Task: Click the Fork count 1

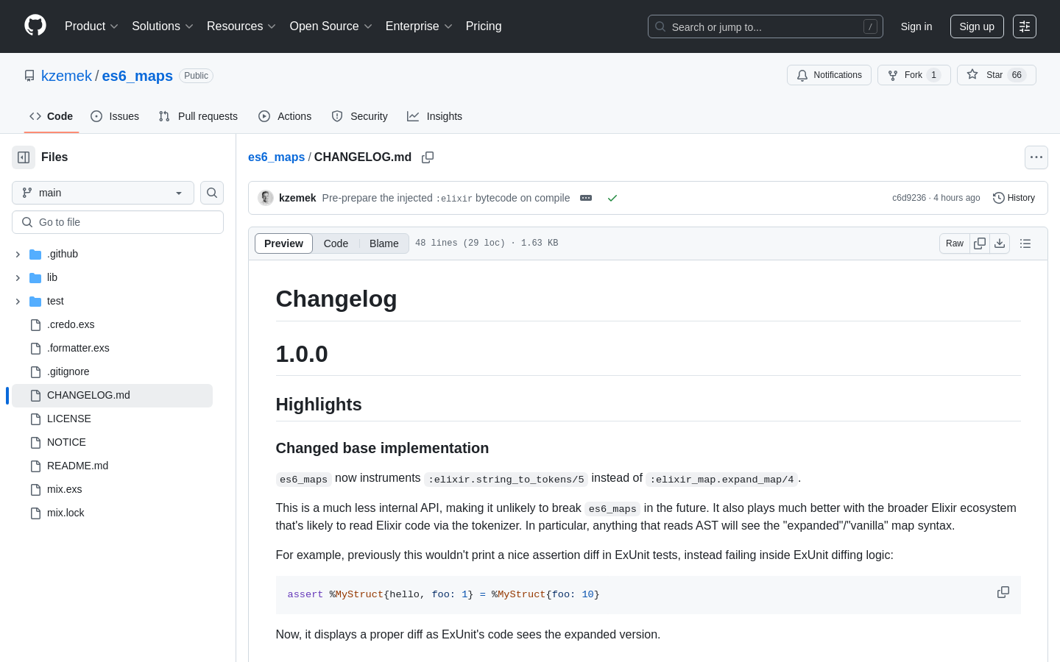Action: point(933,75)
